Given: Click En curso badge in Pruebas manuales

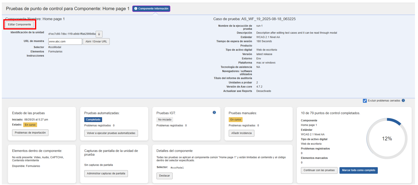Looking at the screenshot, I should 235,120.
